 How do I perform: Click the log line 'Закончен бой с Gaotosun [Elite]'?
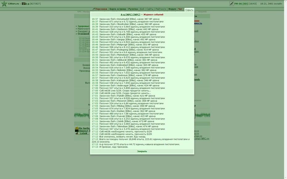[x=125, y=75]
